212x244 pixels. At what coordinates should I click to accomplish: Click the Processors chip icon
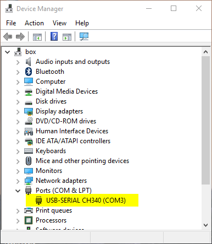click(x=29, y=220)
